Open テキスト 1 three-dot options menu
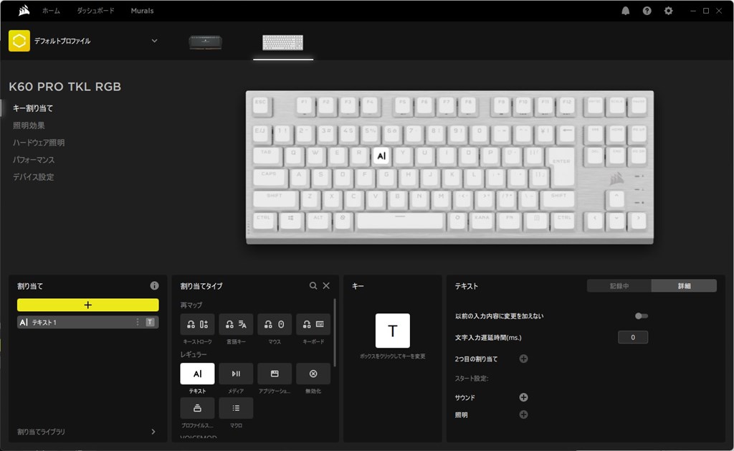 tap(138, 322)
